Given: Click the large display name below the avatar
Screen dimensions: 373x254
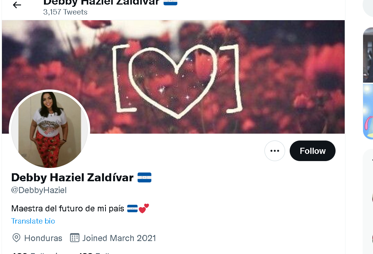Looking at the screenshot, I should 72,178.
